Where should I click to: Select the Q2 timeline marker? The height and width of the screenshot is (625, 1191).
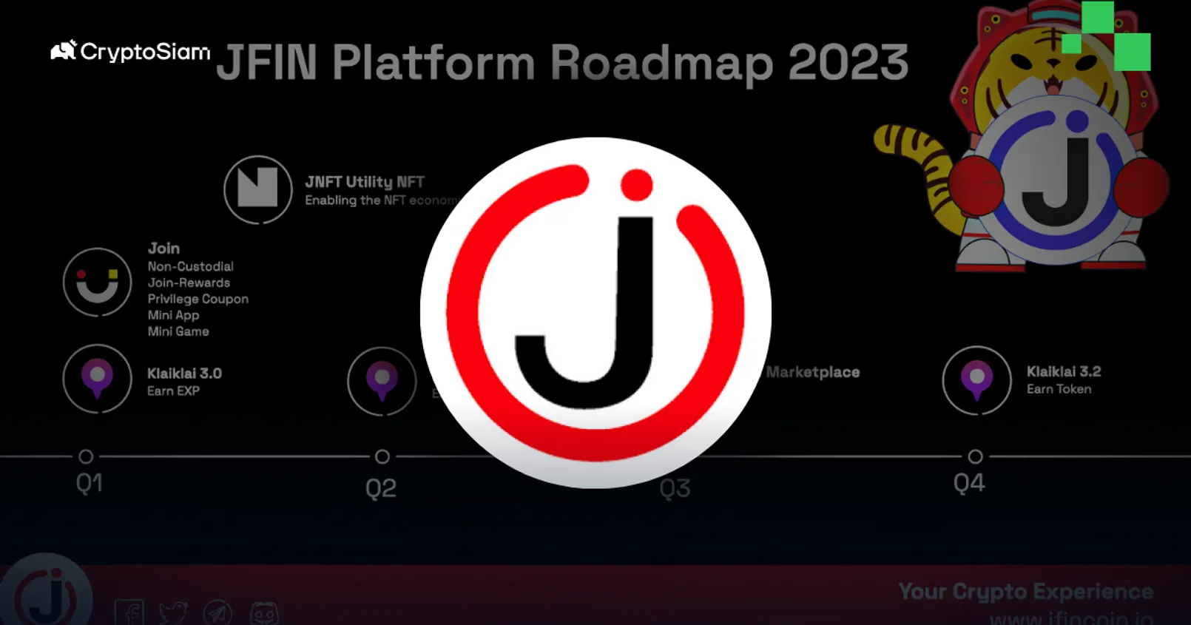click(382, 456)
